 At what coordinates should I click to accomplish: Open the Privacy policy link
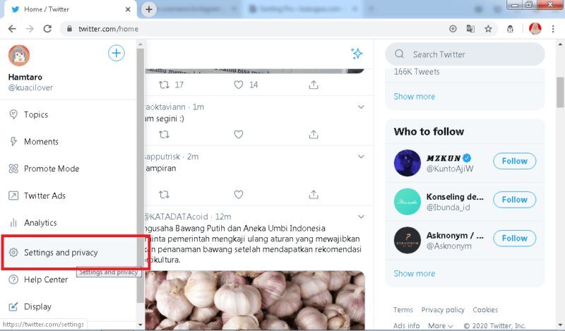point(443,310)
